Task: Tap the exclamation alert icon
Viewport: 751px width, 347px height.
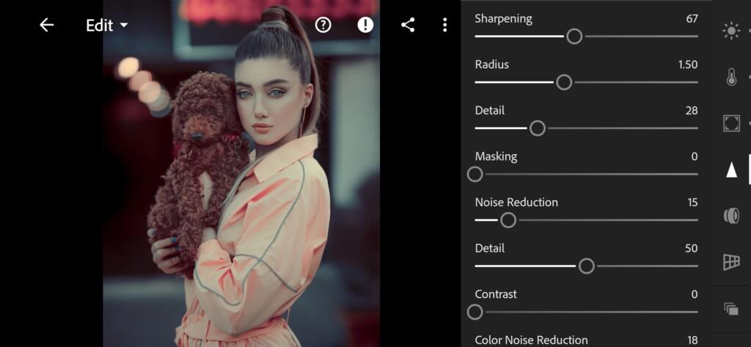Action: coord(365,25)
